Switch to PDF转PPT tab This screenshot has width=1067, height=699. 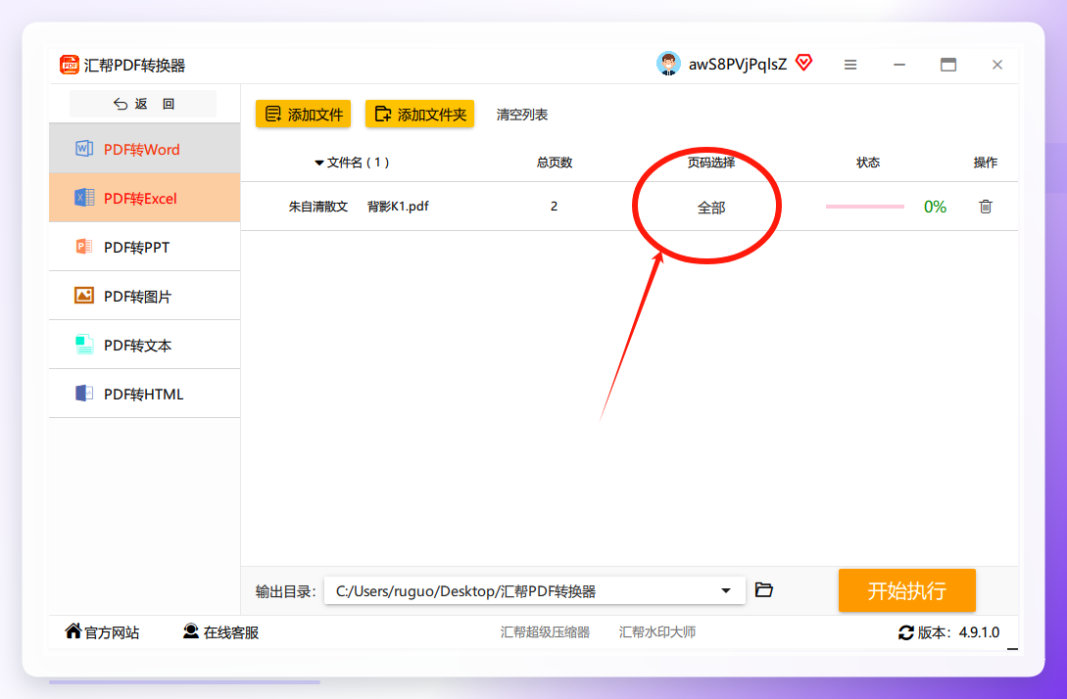[145, 247]
